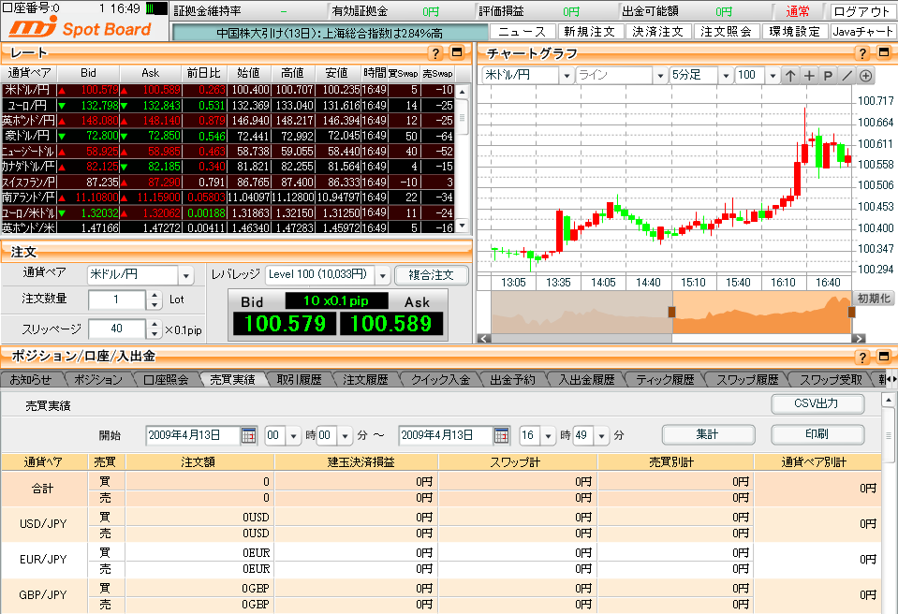Decrease スリッページ value
Screen dimensions: 898x614
point(155,333)
